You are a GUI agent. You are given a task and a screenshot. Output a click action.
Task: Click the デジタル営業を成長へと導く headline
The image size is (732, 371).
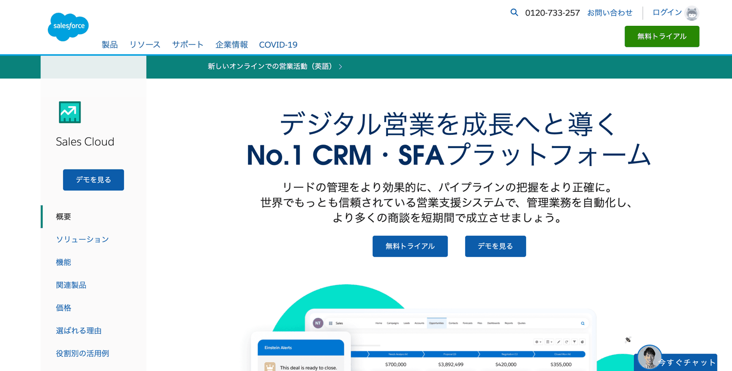tap(449, 124)
